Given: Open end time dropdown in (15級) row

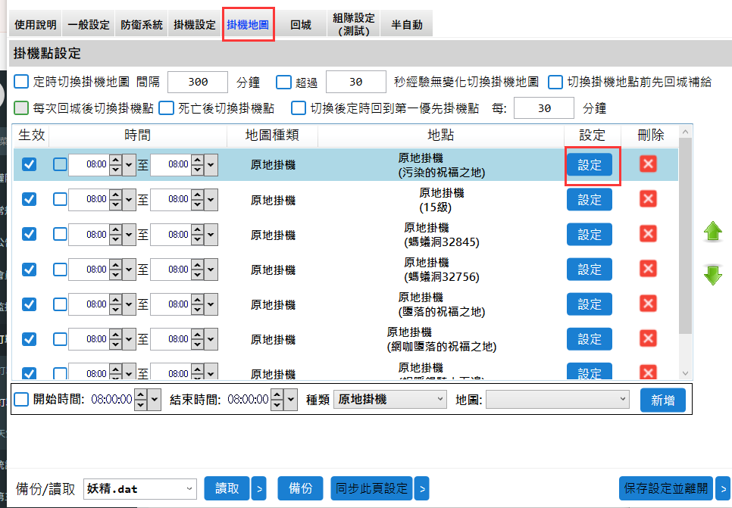Looking at the screenshot, I should (x=211, y=200).
